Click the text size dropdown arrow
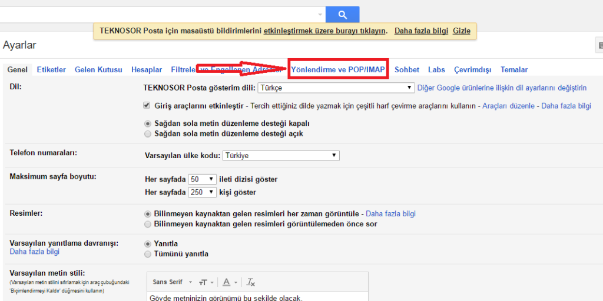603x301 pixels. (212, 283)
